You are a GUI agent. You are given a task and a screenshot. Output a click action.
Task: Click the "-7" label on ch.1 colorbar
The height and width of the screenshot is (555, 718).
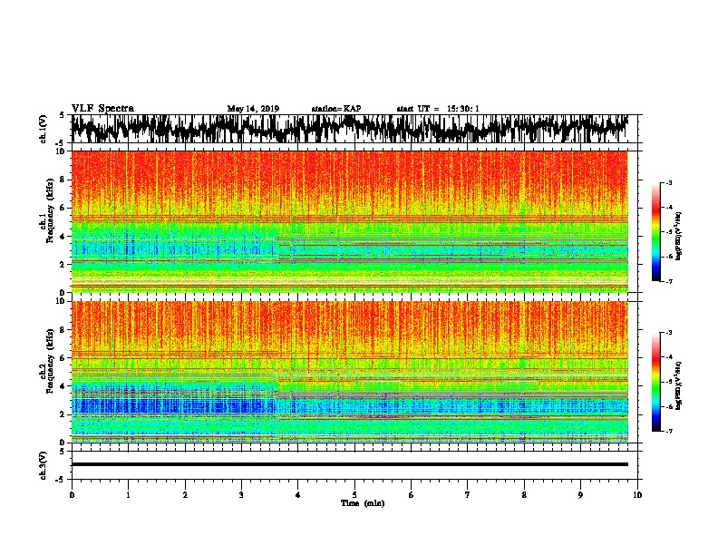669,281
